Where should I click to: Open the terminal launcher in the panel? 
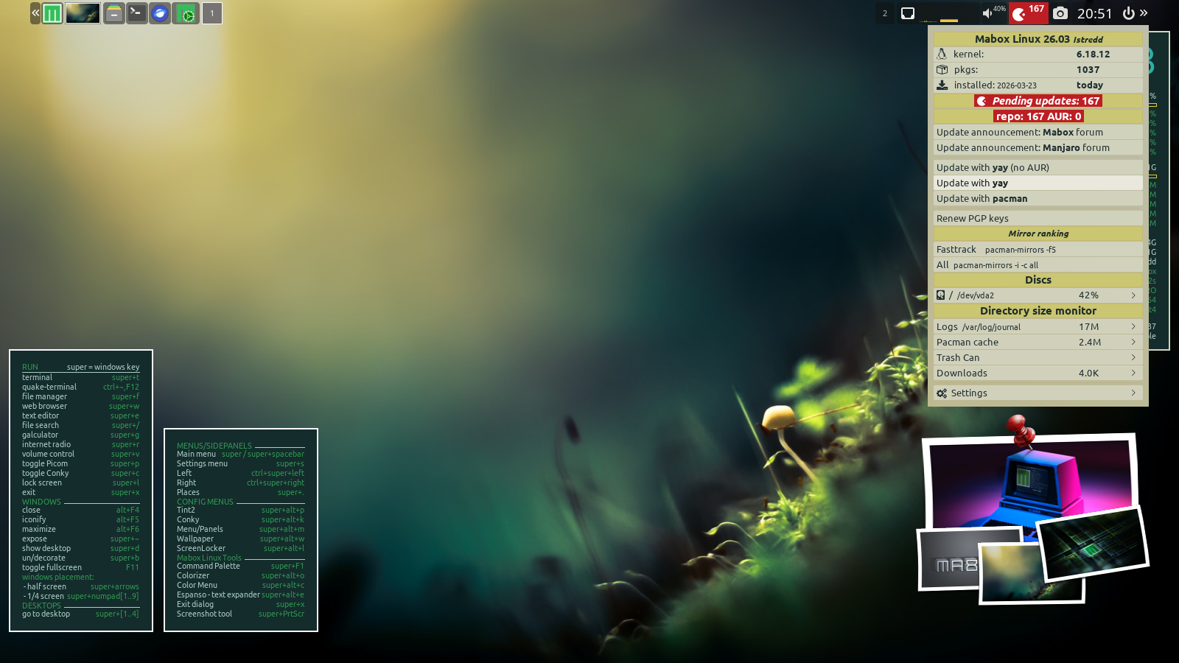pyautogui.click(x=136, y=13)
